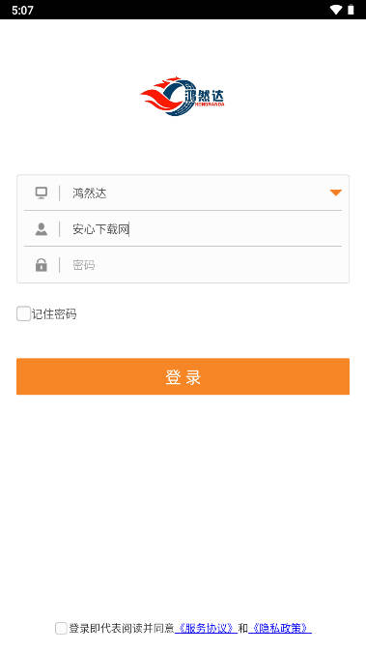Open the 《服务协议》 link
The height and width of the screenshot is (653, 366).
206,628
